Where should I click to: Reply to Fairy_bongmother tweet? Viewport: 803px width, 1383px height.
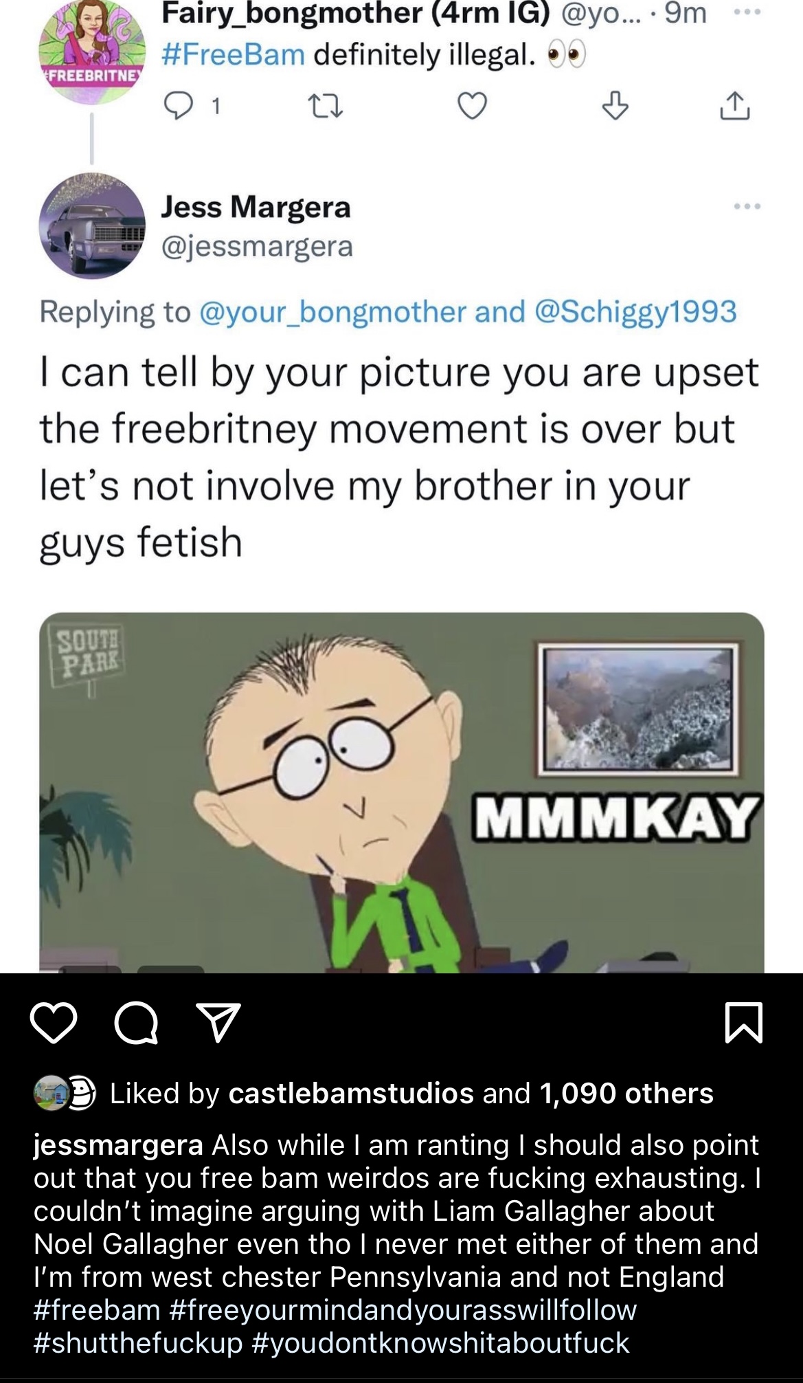click(179, 106)
